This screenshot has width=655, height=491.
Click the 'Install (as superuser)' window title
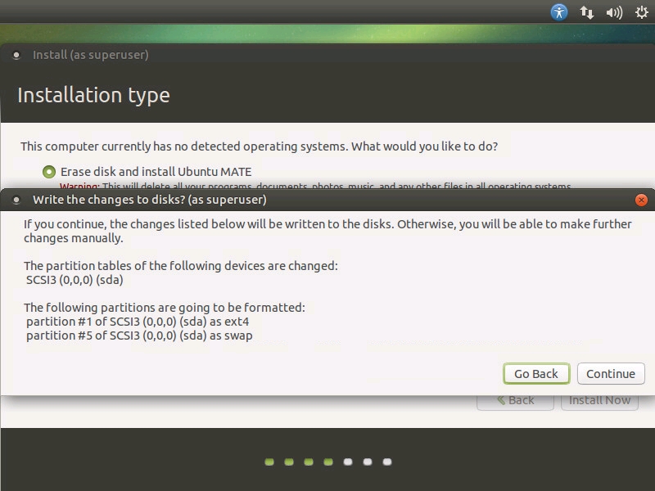coord(91,55)
